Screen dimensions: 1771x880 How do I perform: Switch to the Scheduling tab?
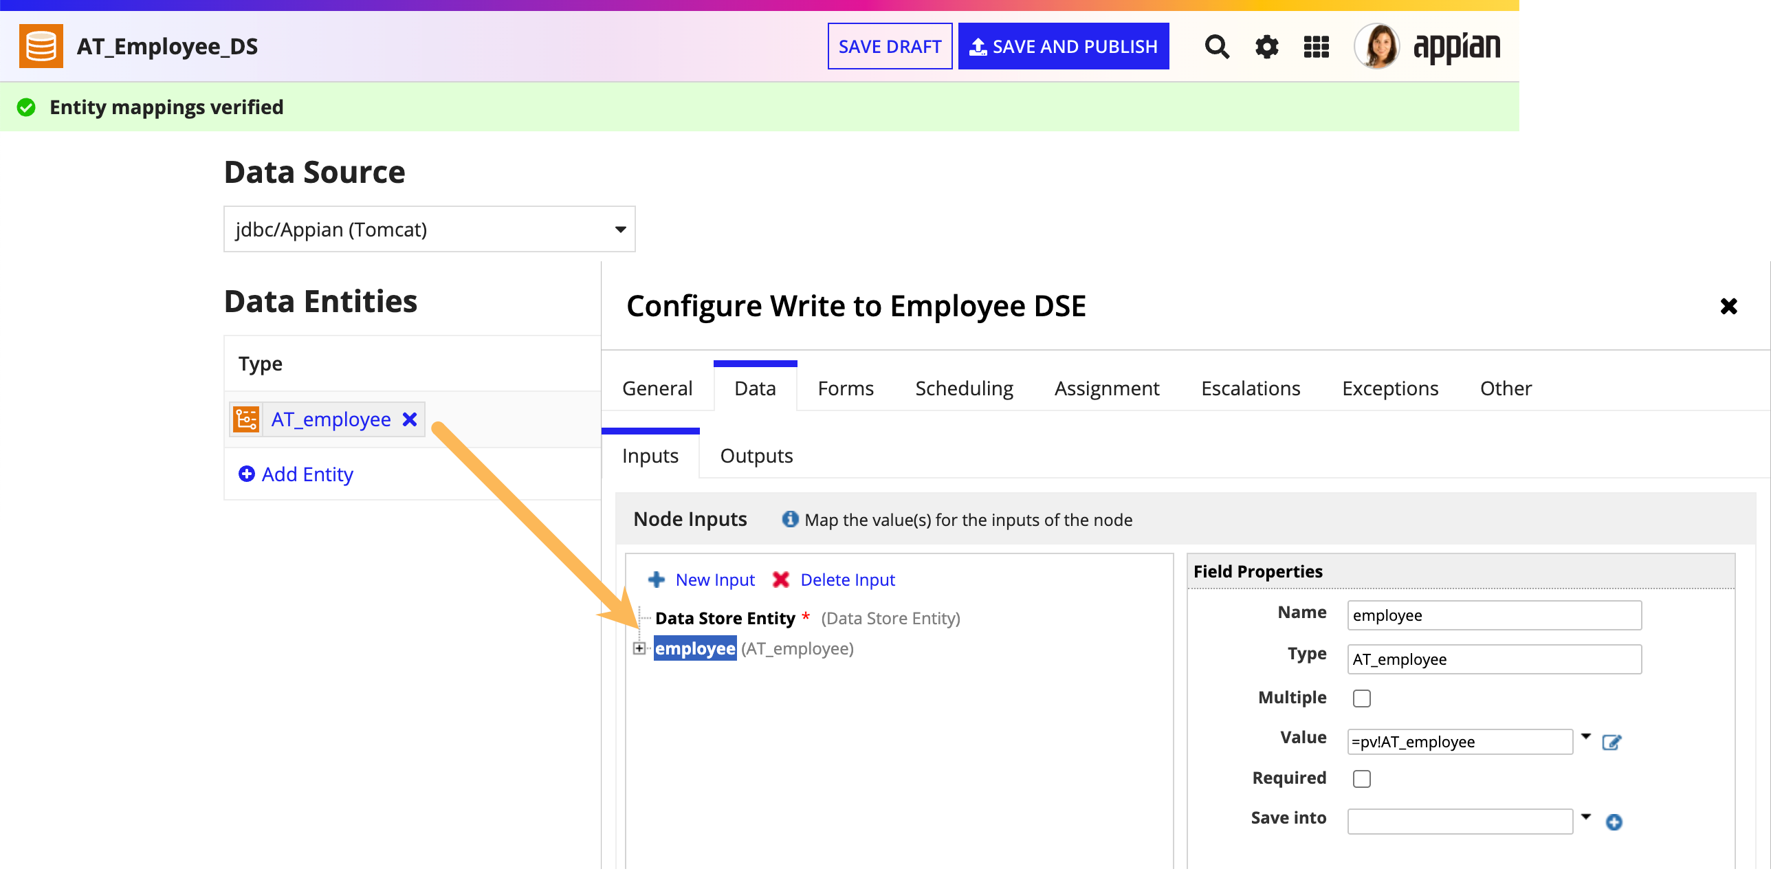964,388
